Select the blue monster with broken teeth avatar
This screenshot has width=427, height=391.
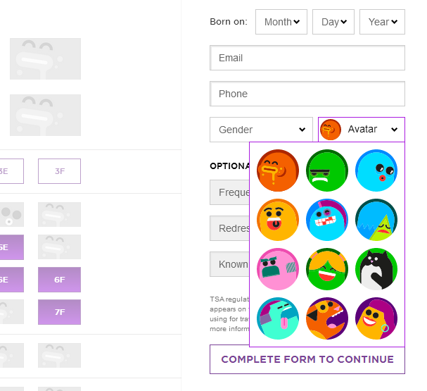[x=327, y=220]
